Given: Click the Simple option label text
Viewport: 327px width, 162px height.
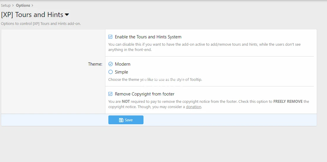Looking at the screenshot, I should [x=121, y=72].
